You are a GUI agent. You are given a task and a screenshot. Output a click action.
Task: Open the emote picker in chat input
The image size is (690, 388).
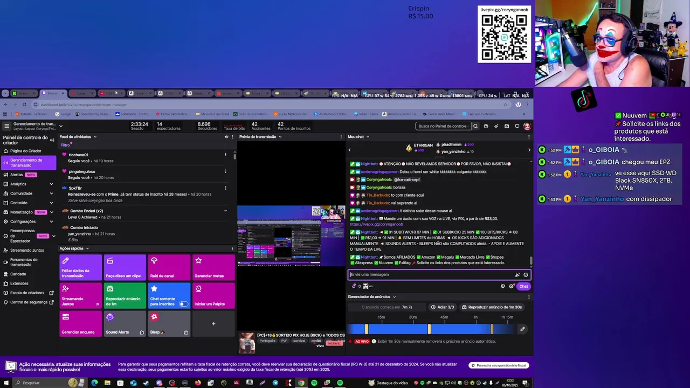click(526, 275)
